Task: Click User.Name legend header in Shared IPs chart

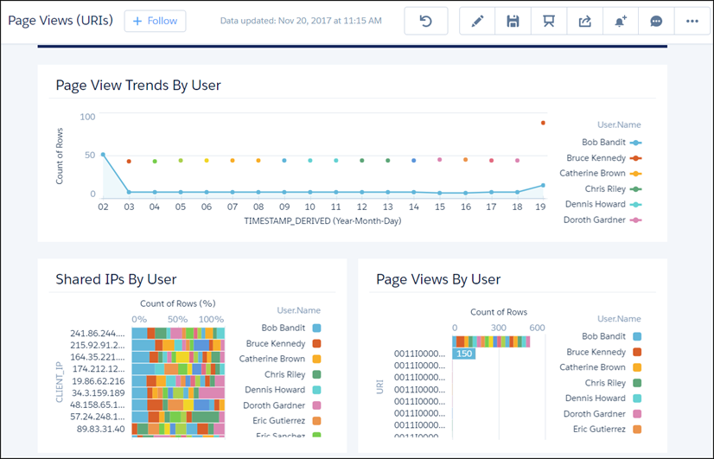Action: coord(299,310)
